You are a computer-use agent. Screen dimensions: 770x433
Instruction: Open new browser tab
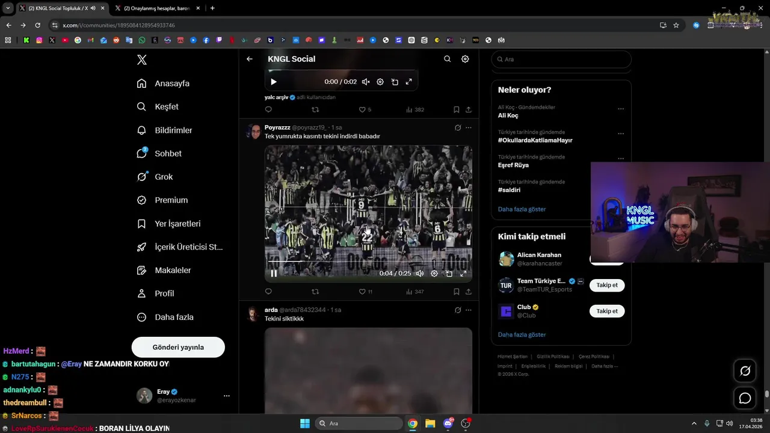point(212,8)
